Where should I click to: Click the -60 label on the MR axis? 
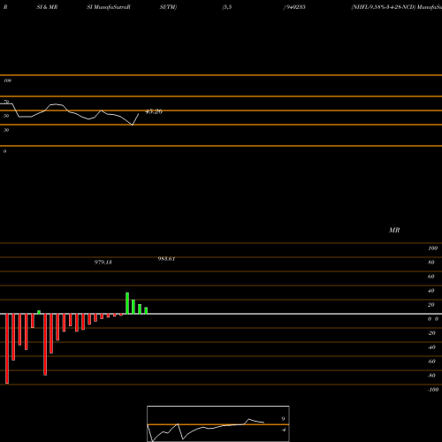pos(431,362)
